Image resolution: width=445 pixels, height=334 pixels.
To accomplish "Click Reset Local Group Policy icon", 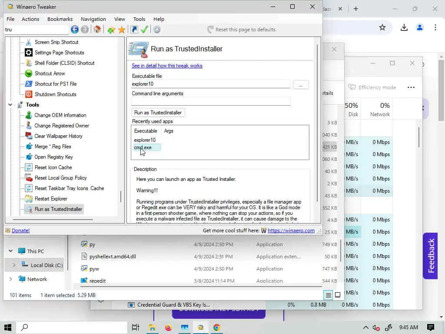I will (28, 178).
